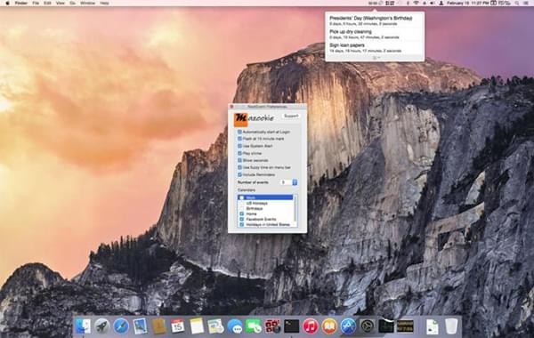Uncheck the Home calendar checkbox
Screen dimensions: 534x338
click(x=242, y=213)
